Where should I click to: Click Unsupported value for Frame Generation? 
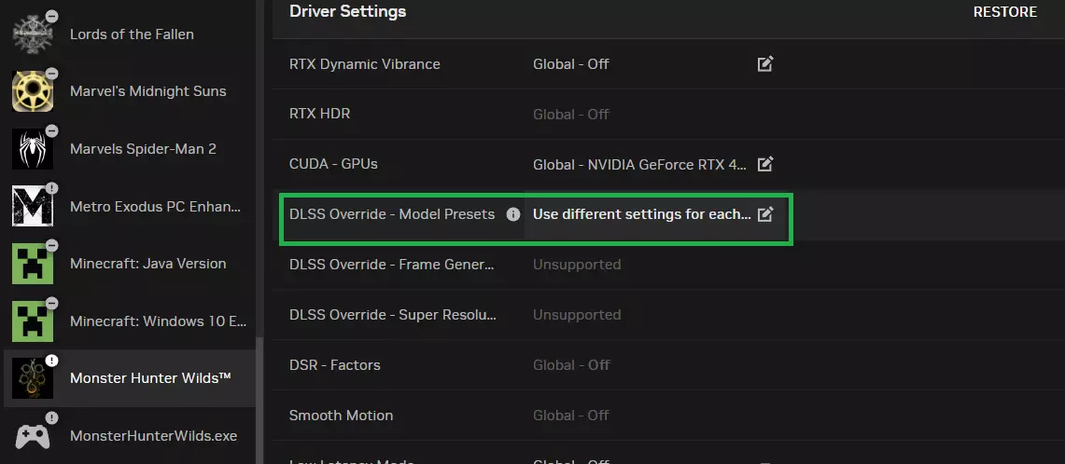point(577,265)
